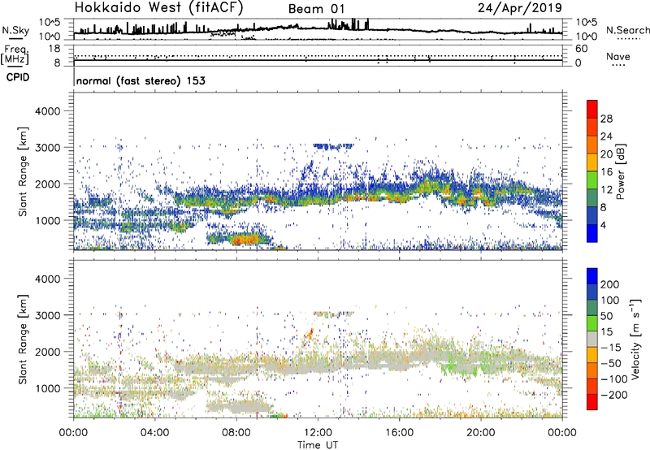This screenshot has height=450, width=650.
Task: Click the "CPID" row label
Action: pyautogui.click(x=18, y=77)
